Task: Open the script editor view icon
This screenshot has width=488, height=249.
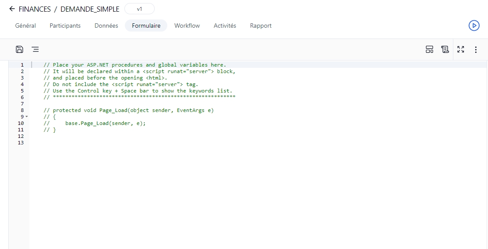Action: pyautogui.click(x=445, y=49)
